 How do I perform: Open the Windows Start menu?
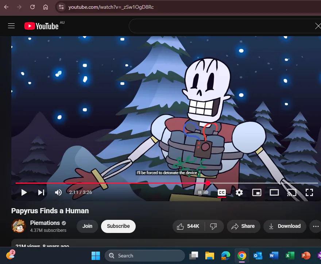click(x=96, y=256)
